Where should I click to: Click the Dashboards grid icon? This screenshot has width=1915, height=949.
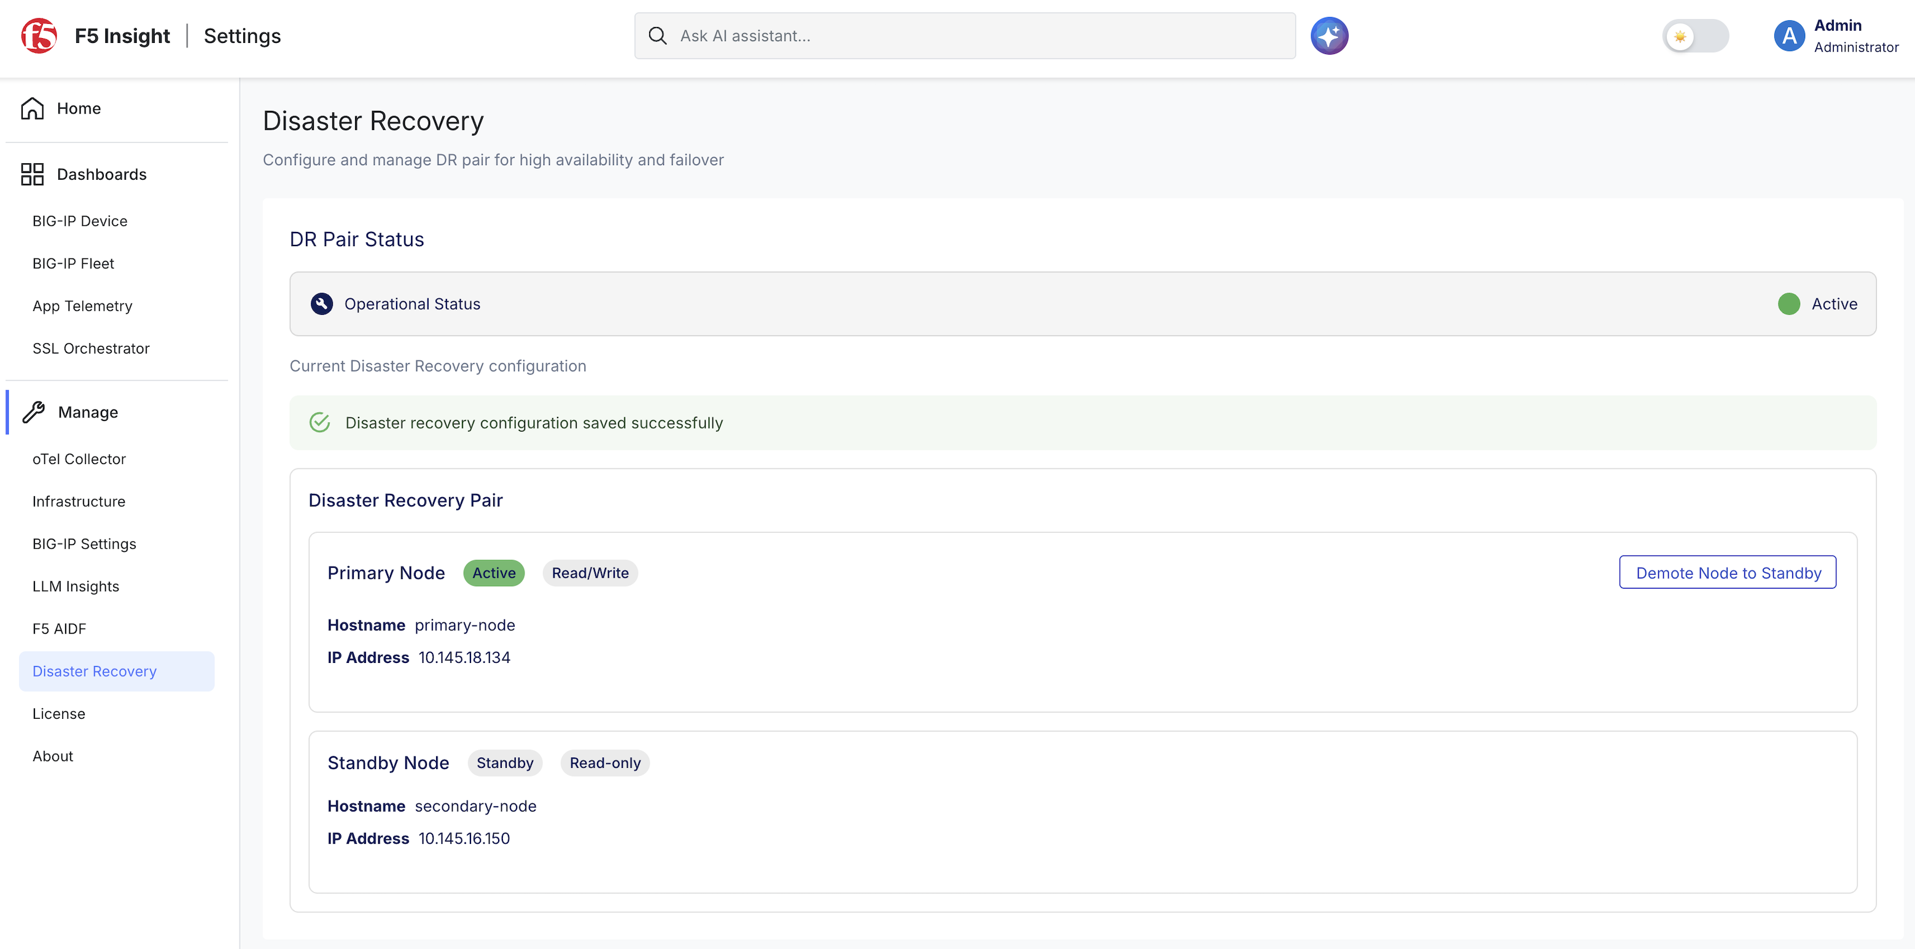pos(32,174)
